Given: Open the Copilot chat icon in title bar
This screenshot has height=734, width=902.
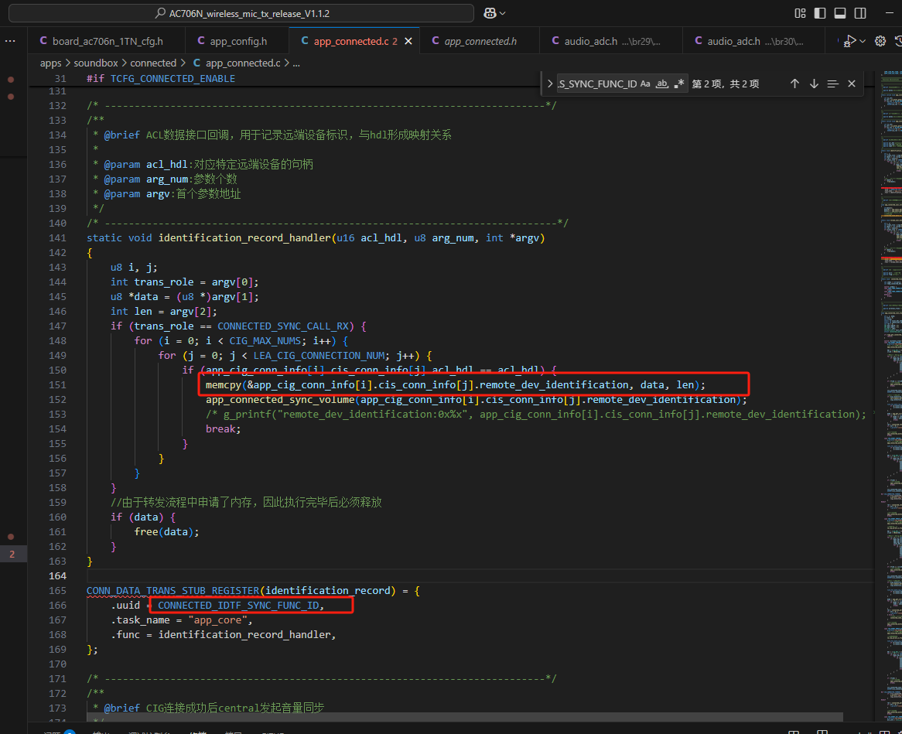Looking at the screenshot, I should [490, 13].
